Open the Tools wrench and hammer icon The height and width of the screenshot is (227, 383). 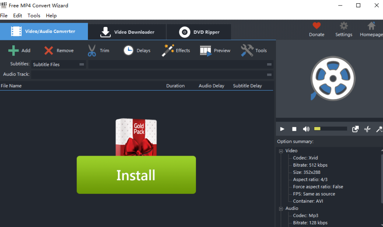[247, 51]
